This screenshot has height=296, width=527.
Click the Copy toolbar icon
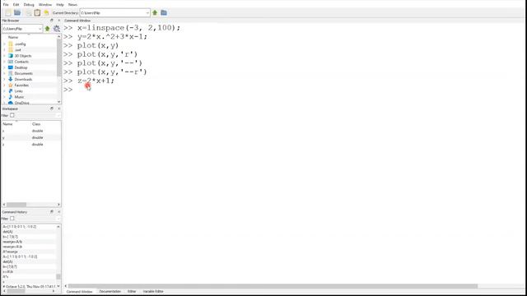[29, 13]
